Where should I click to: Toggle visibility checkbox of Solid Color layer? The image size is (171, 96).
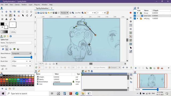tap(135, 16)
